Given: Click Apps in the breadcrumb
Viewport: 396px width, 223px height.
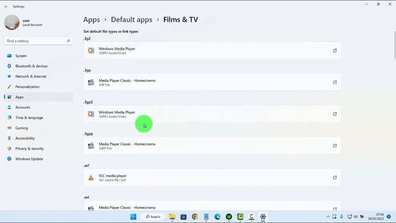Looking at the screenshot, I should (x=92, y=20).
